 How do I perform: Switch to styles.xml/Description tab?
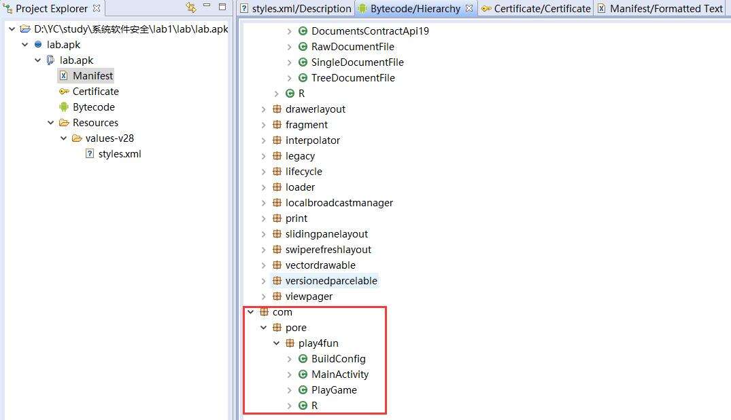point(295,9)
